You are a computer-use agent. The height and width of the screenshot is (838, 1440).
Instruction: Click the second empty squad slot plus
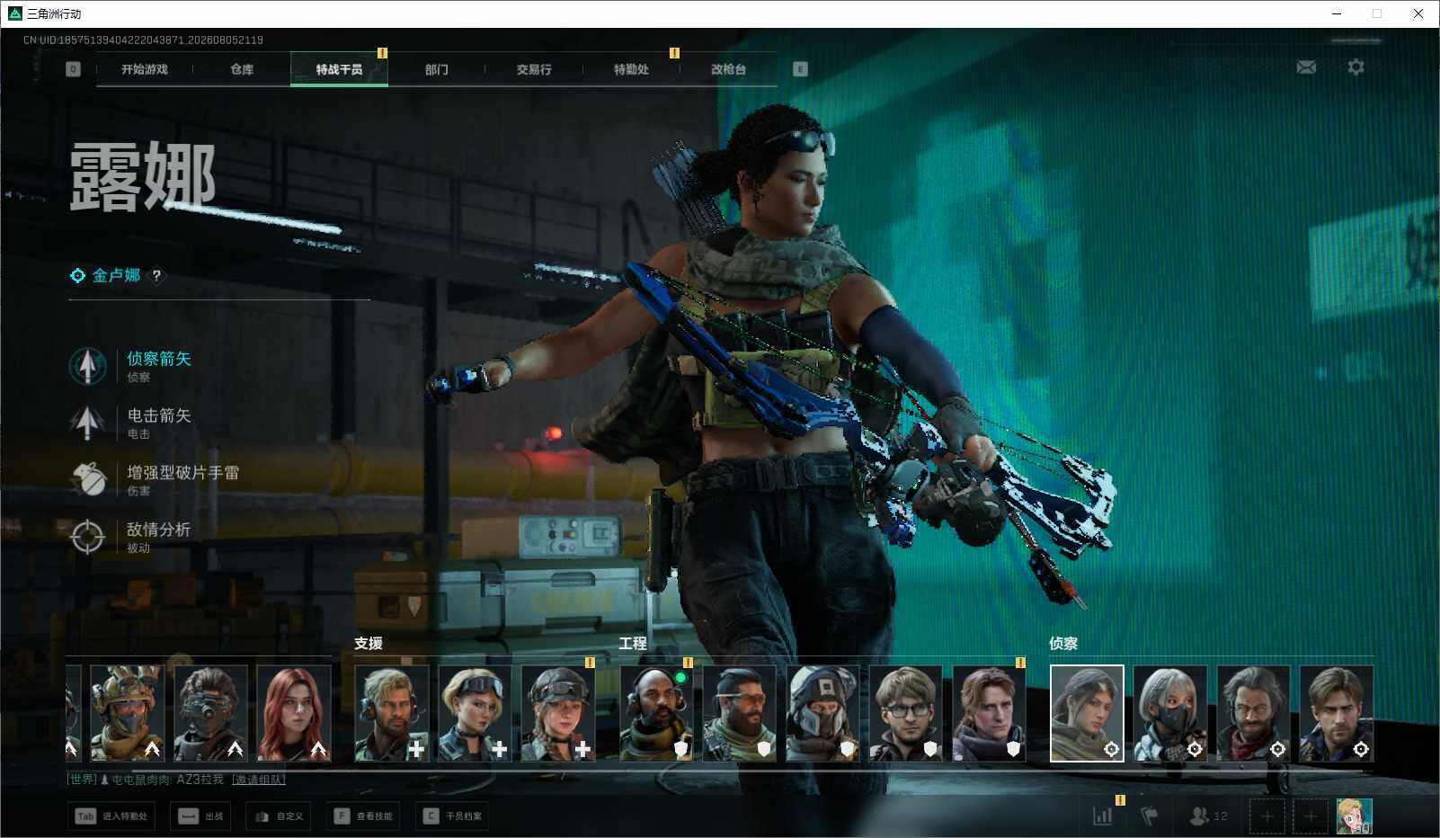point(1311,816)
